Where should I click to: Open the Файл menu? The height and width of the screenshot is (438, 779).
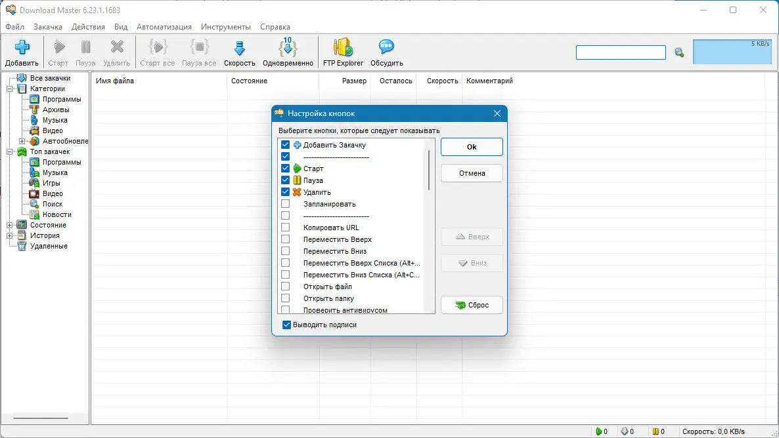pyautogui.click(x=15, y=27)
